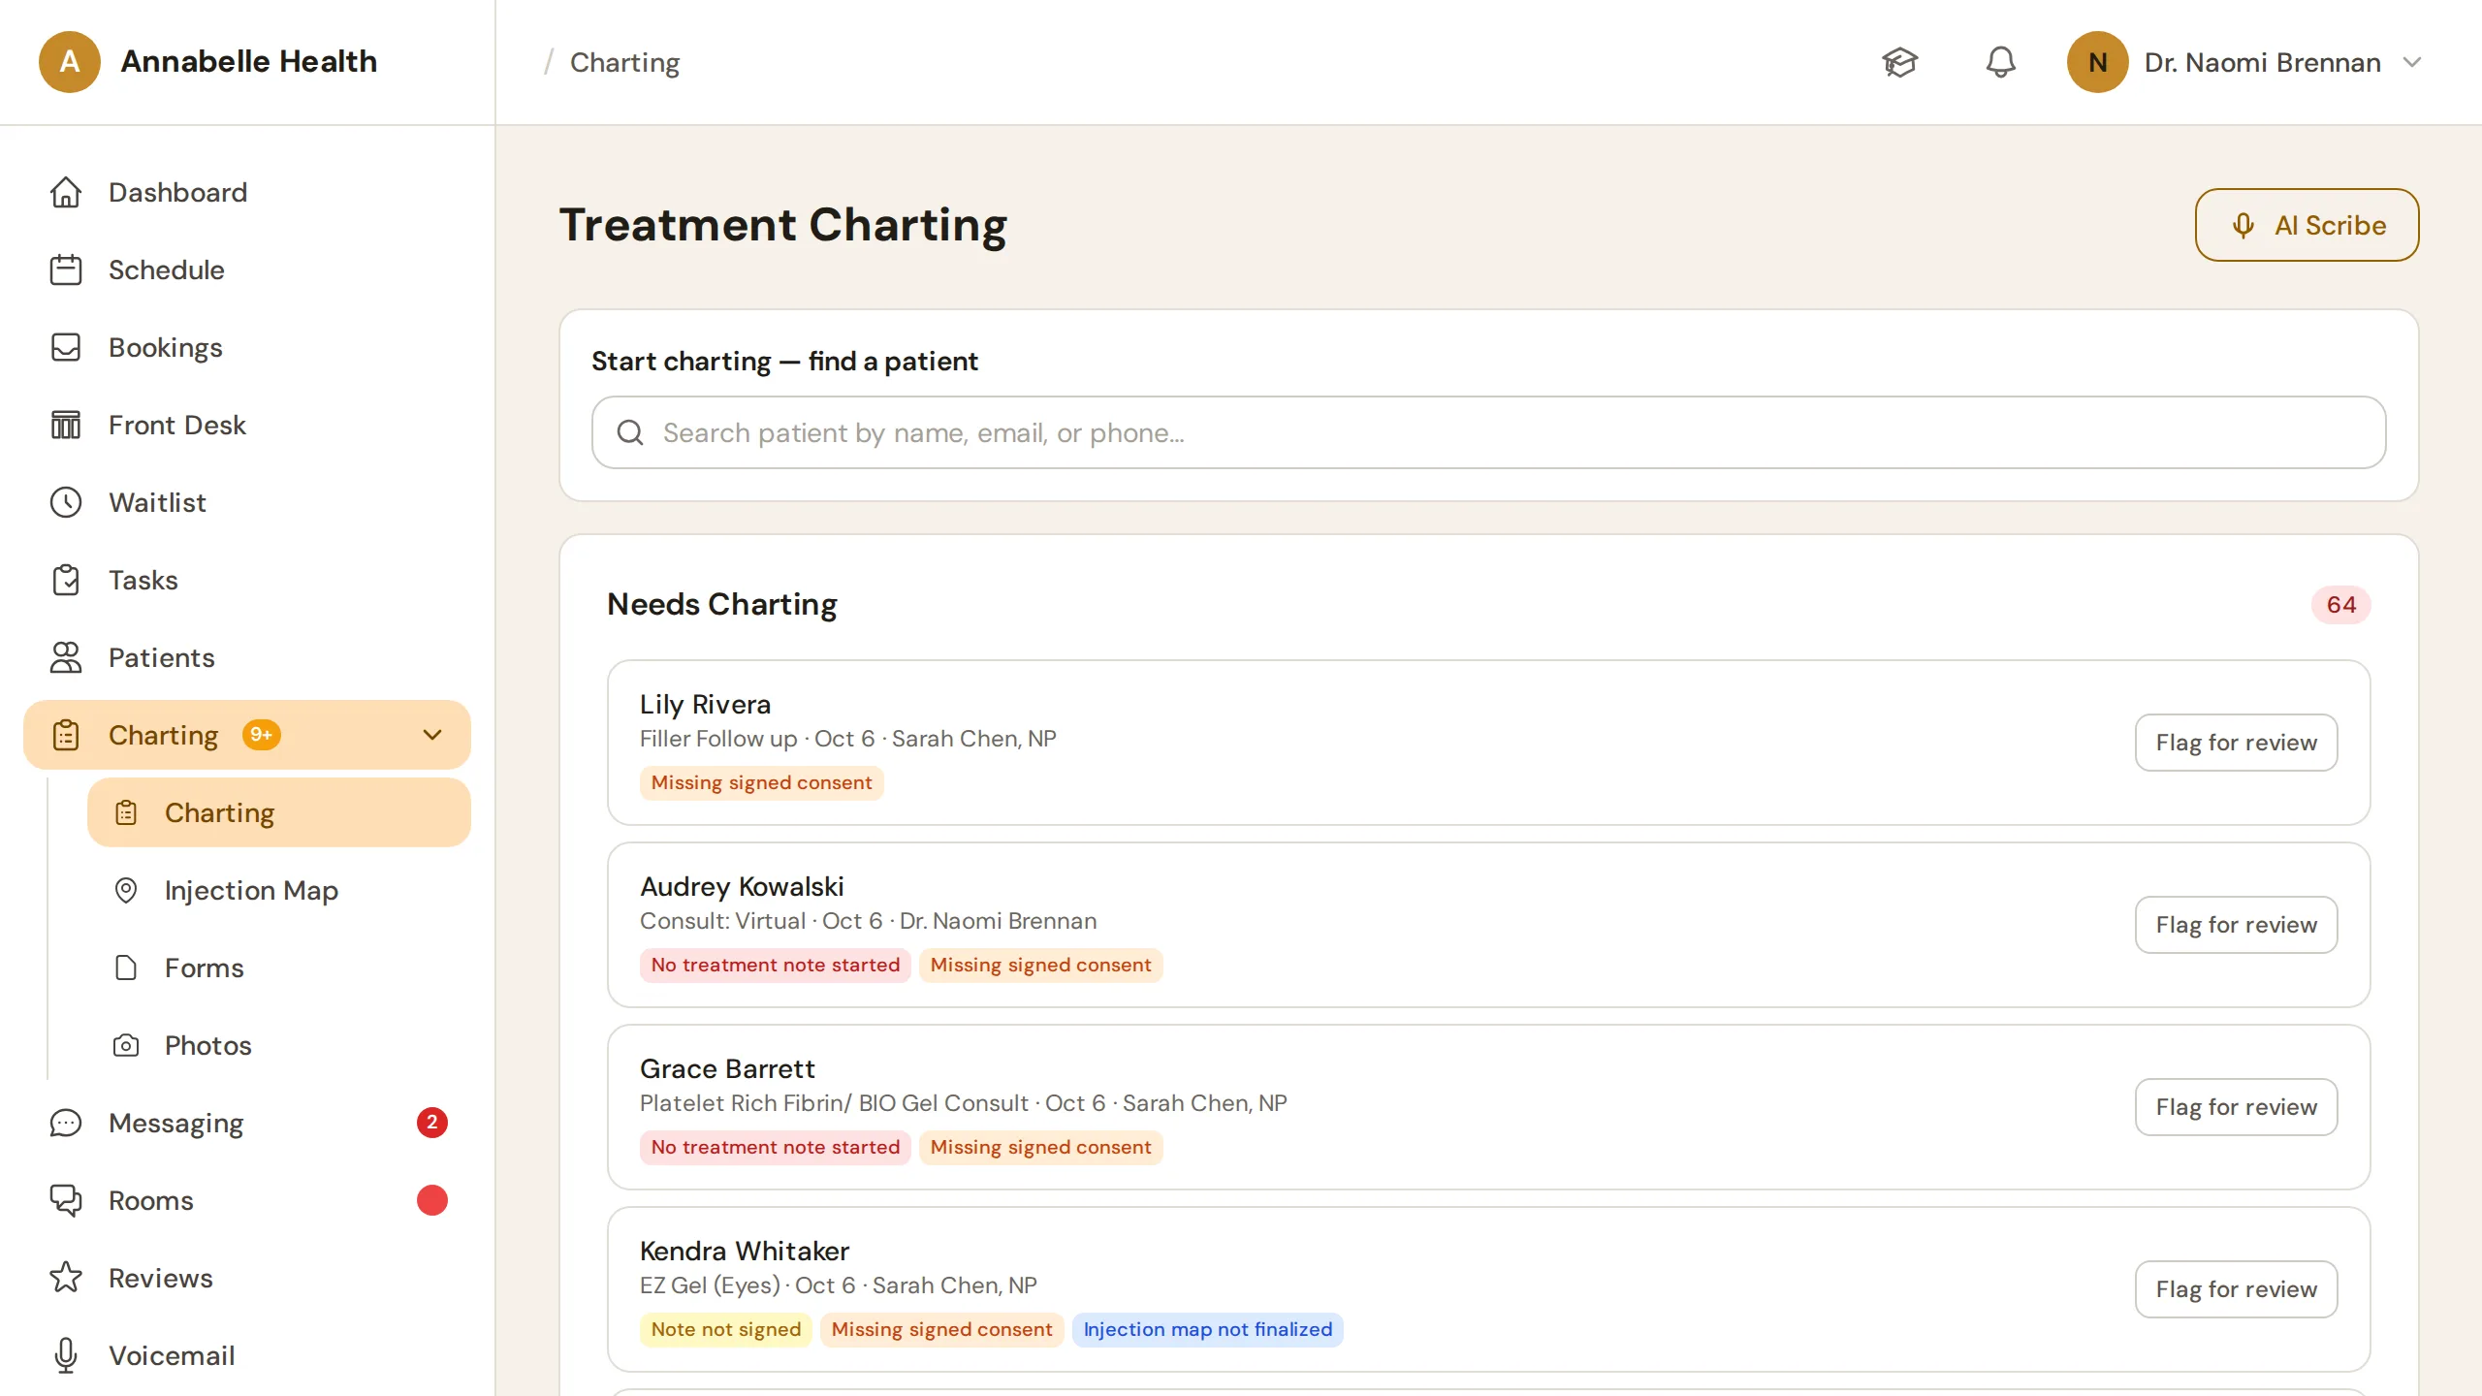The height and width of the screenshot is (1396, 2482).
Task: Flag Grace Barrett for review
Action: click(2237, 1107)
